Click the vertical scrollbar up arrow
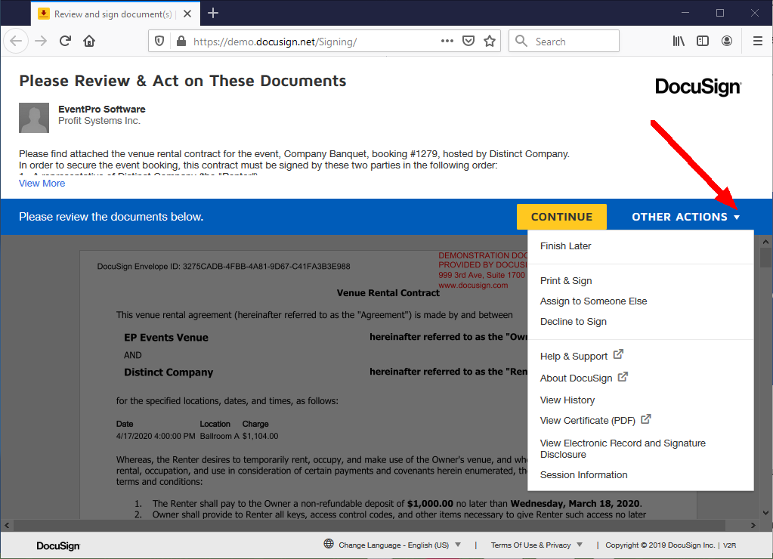 [765, 242]
